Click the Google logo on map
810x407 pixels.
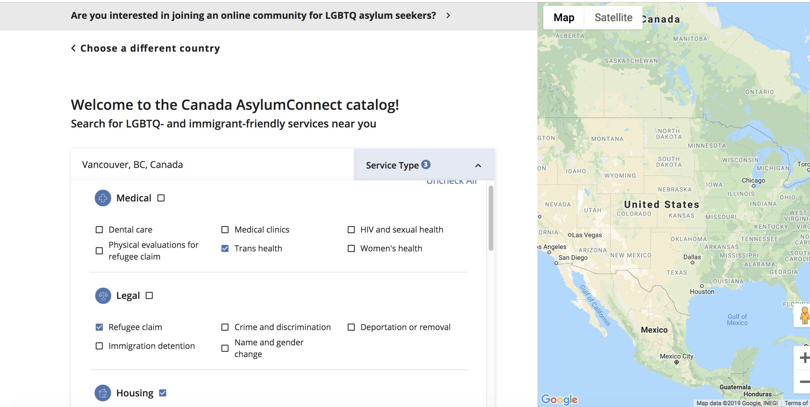[x=560, y=399]
